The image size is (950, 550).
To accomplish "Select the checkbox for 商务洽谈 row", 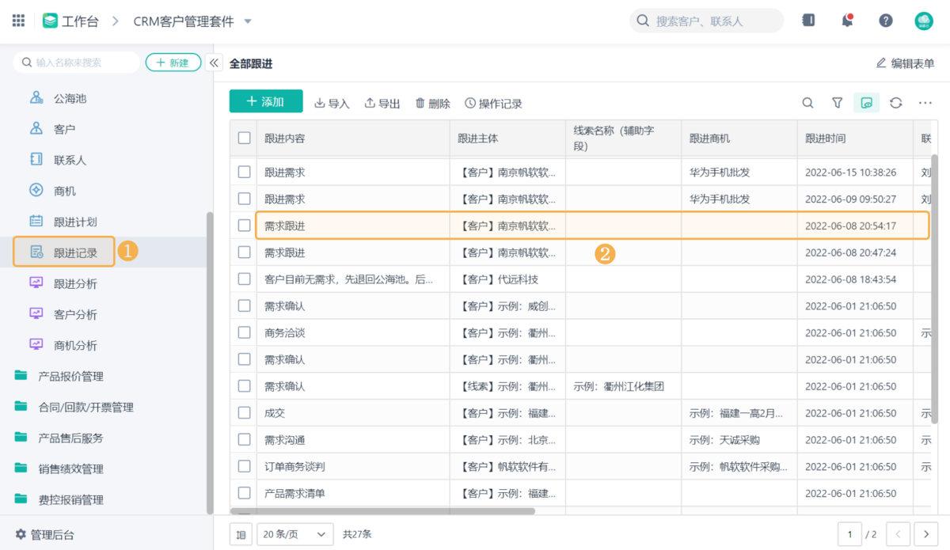I will pos(245,332).
